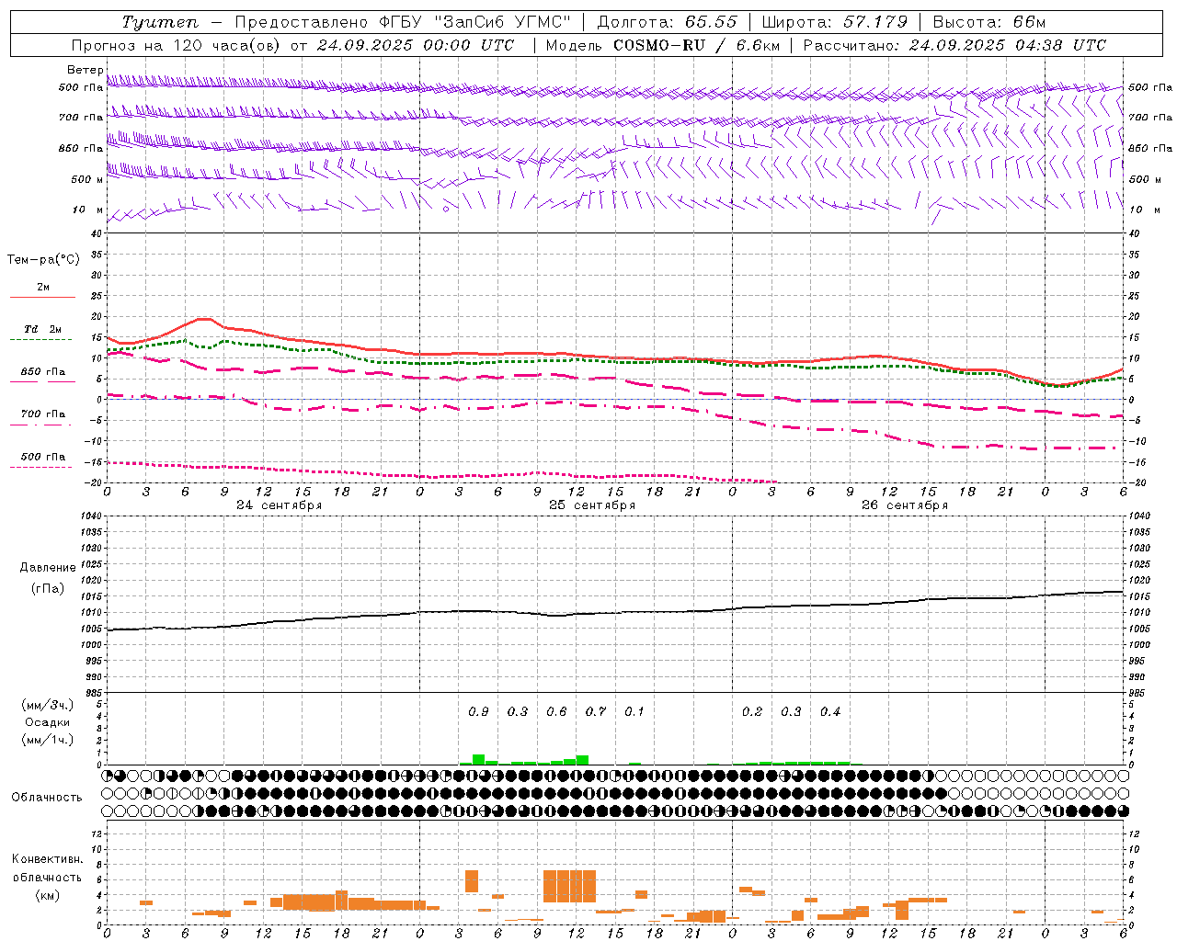The height and width of the screenshot is (941, 1177).
Task: Click the "Tyumen" station title
Action: (159, 22)
